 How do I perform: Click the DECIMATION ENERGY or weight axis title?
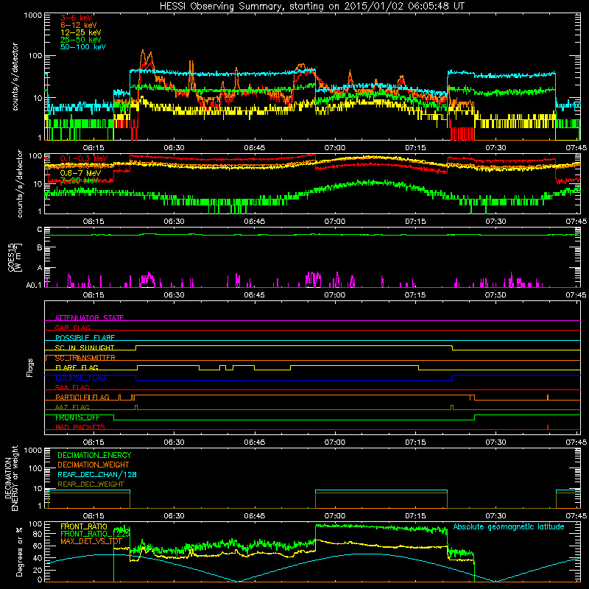(x=11, y=478)
